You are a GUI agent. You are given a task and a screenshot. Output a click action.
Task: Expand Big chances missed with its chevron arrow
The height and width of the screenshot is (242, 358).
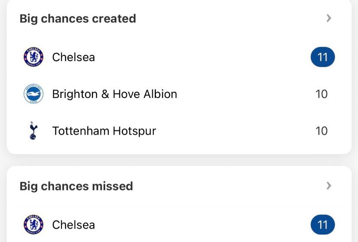tap(329, 186)
